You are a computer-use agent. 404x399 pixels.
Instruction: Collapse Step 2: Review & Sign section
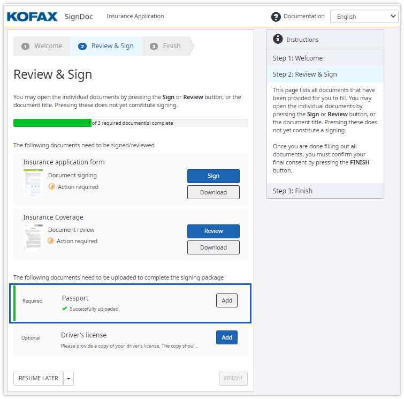(325, 74)
